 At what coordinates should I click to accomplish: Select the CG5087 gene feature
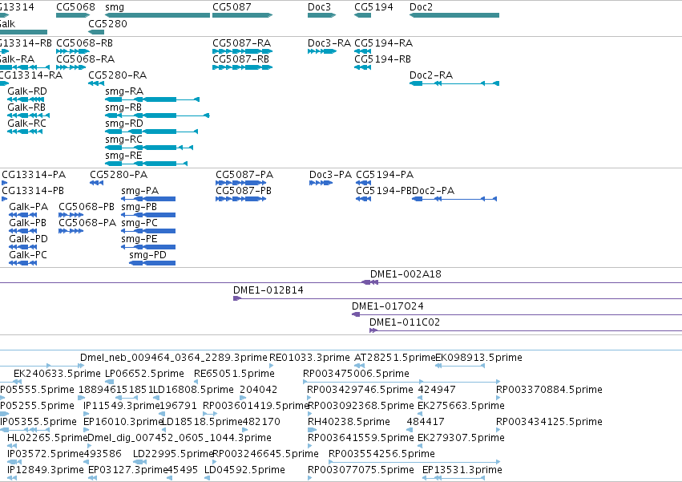[x=242, y=15]
